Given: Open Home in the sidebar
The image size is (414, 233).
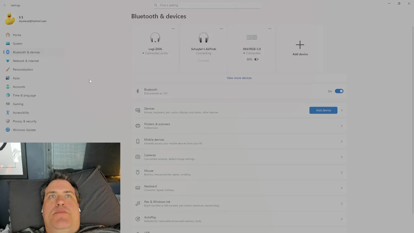Looking at the screenshot, I should pyautogui.click(x=17, y=35).
